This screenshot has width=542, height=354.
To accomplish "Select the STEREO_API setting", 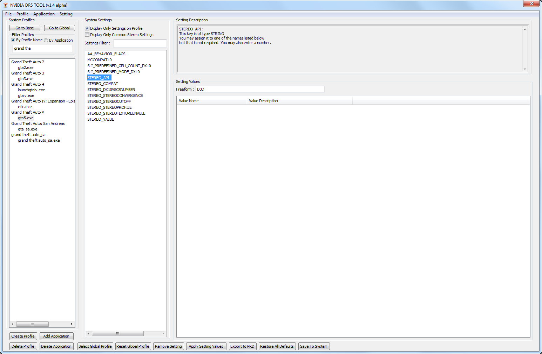I will tap(99, 78).
